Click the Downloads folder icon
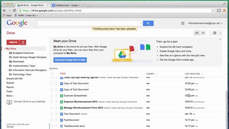The height and width of the screenshot is (129, 229). (10, 62)
